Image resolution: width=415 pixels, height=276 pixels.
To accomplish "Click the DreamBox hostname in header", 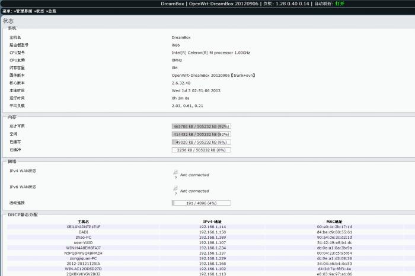I will click(173, 4).
